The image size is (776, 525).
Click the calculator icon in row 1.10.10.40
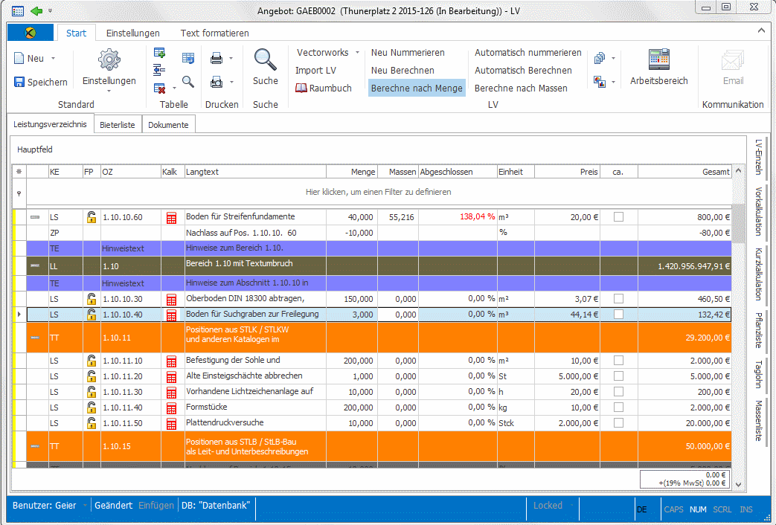[x=171, y=315]
